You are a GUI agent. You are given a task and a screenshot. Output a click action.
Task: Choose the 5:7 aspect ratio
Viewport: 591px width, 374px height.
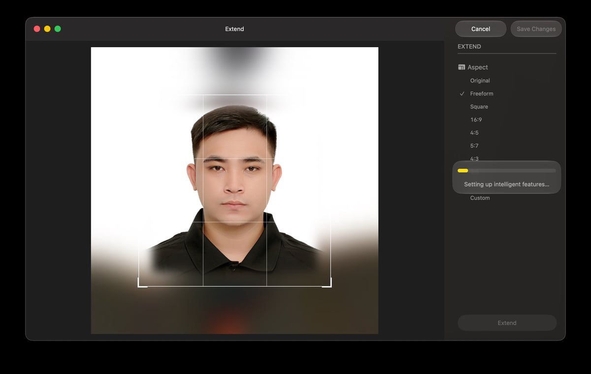[x=474, y=146]
